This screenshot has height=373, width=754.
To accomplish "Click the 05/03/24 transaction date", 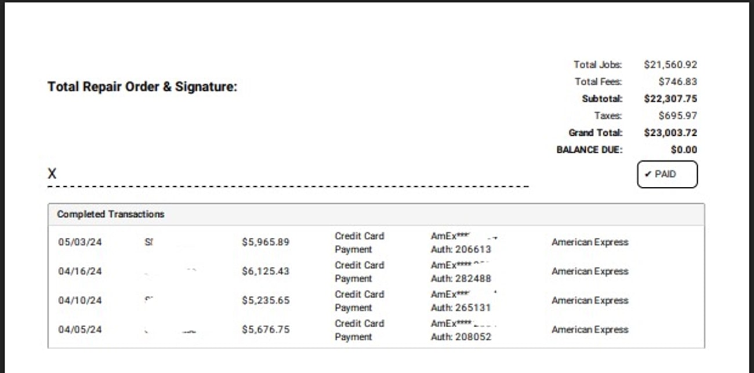I will pos(80,242).
